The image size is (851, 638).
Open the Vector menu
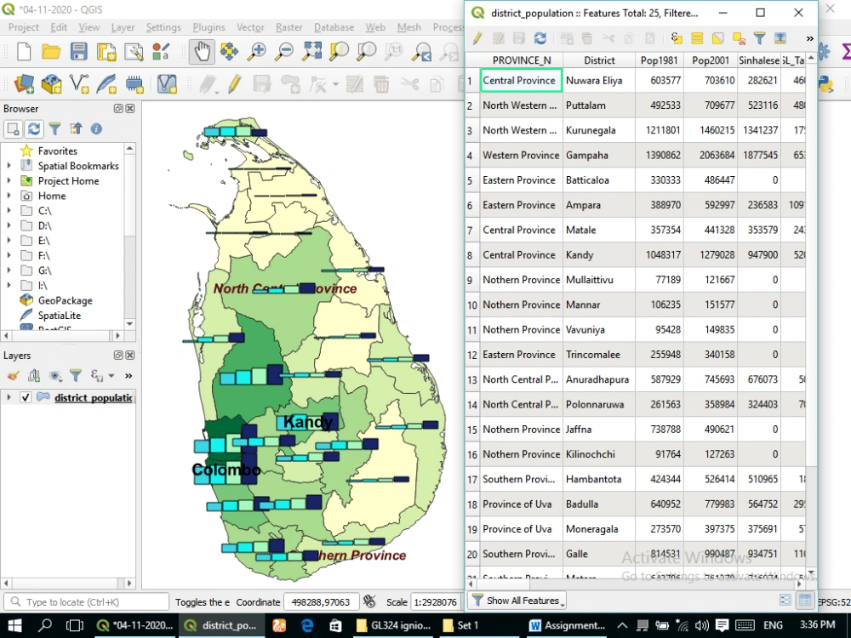coord(250,26)
